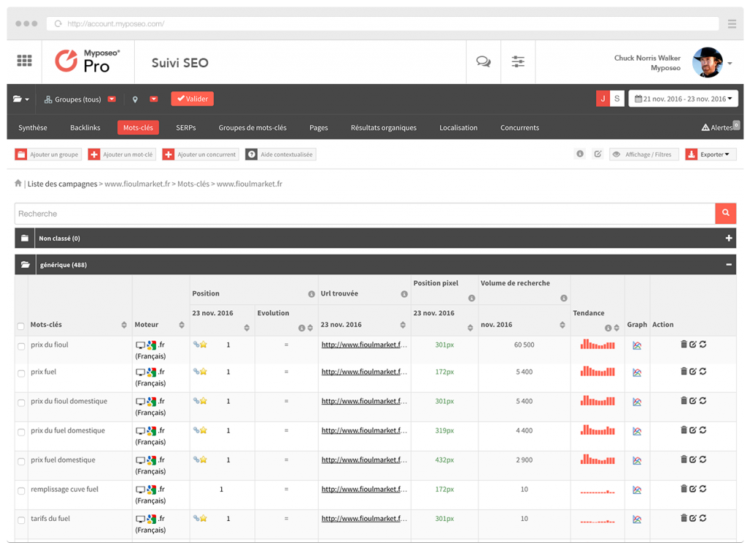Open Aide contextualisée
Viewport: 750px width, 548px height.
(281, 154)
